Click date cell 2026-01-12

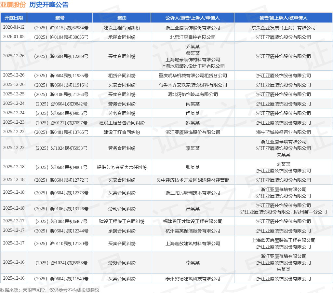coord(14,27)
